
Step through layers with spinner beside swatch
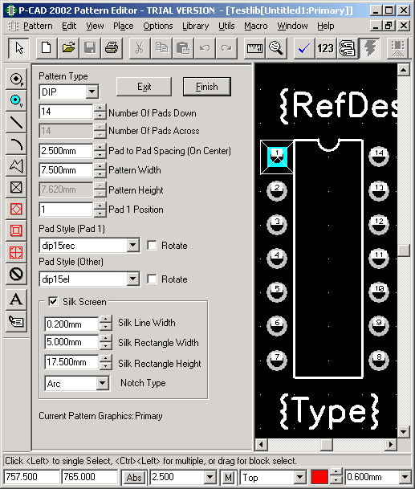(x=336, y=477)
